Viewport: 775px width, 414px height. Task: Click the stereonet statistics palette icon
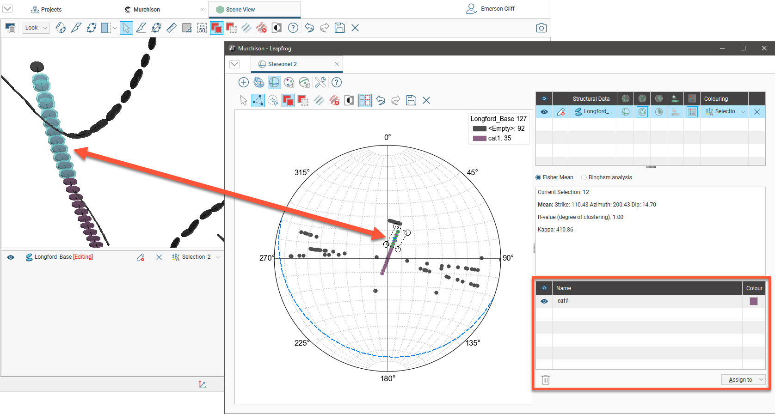[x=289, y=82]
